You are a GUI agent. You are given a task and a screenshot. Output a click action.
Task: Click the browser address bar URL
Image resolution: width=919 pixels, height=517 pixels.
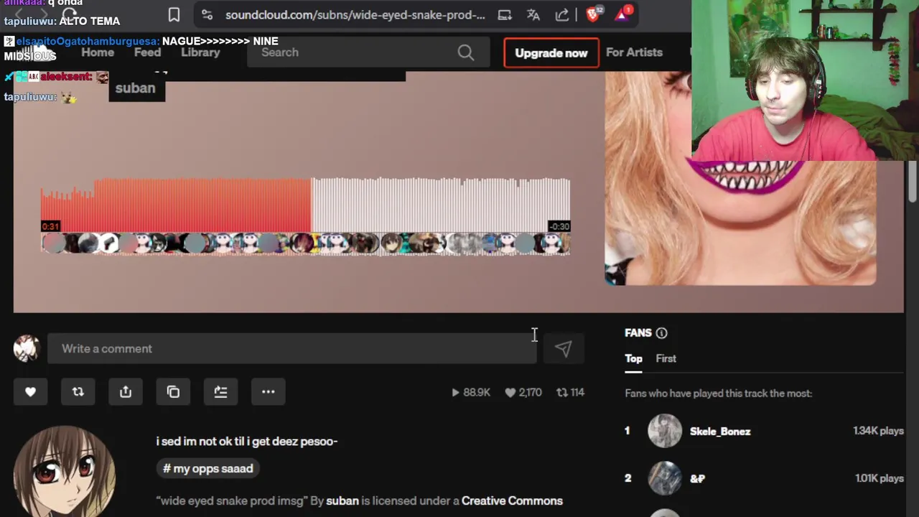tap(355, 14)
